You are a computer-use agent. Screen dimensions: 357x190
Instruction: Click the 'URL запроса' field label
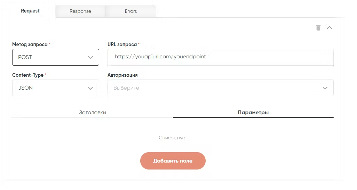[x=122, y=44]
